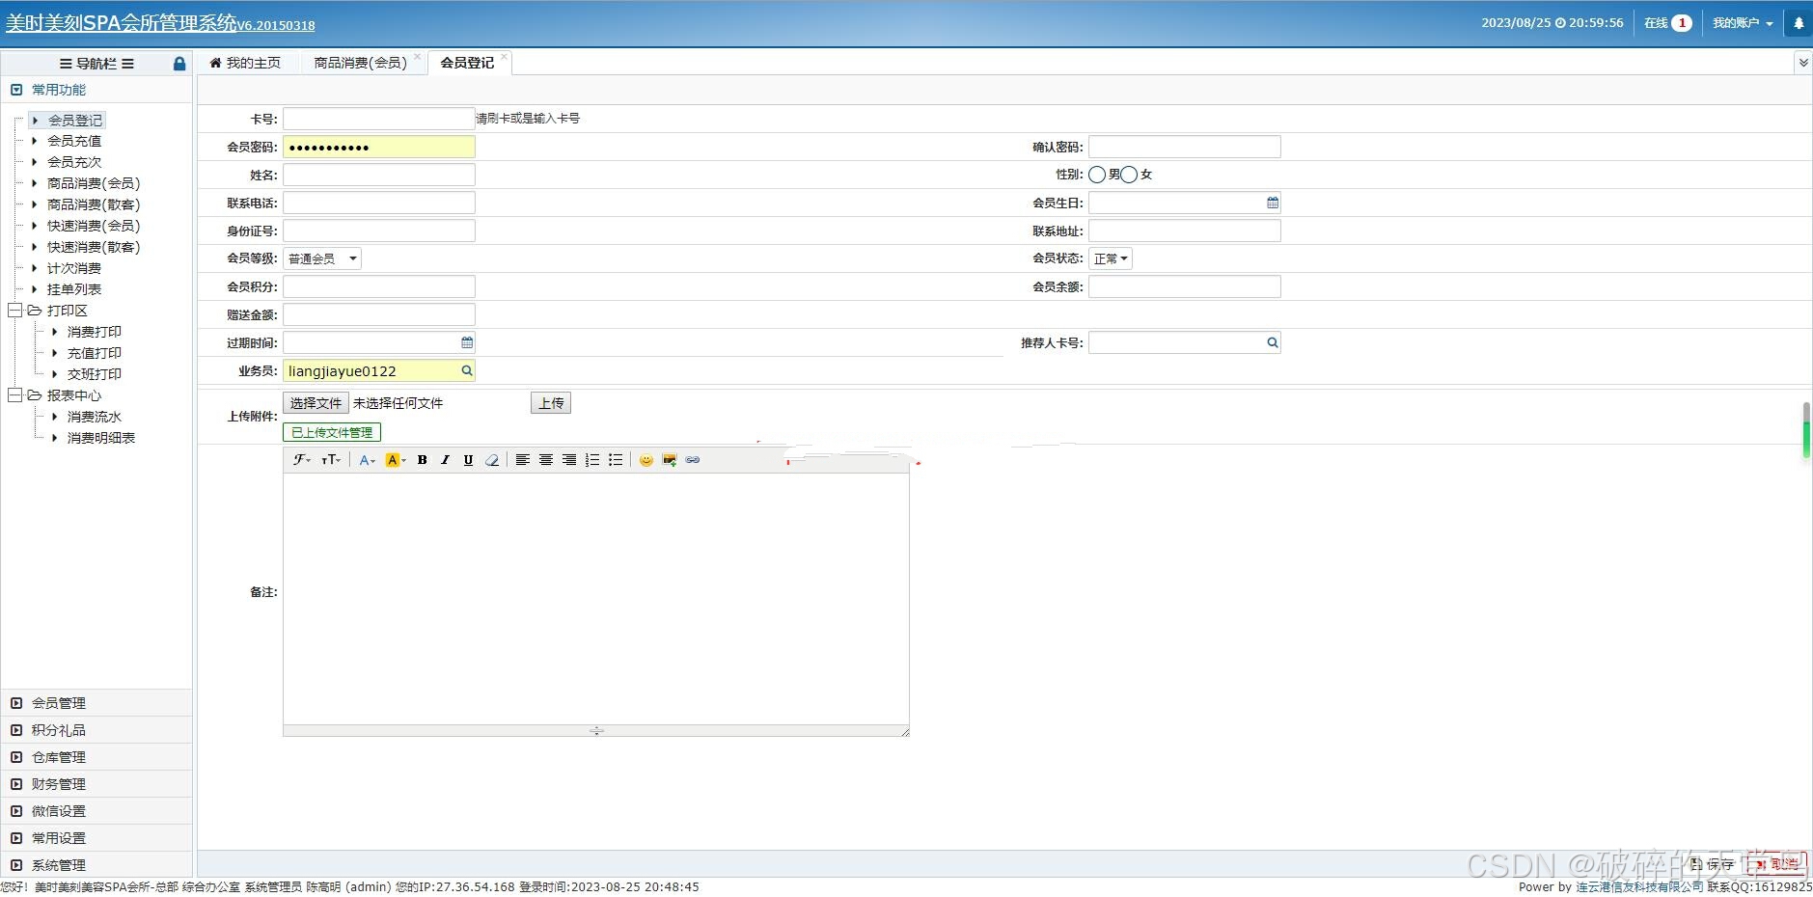Expand the 常用设置 accordion section

(96, 838)
